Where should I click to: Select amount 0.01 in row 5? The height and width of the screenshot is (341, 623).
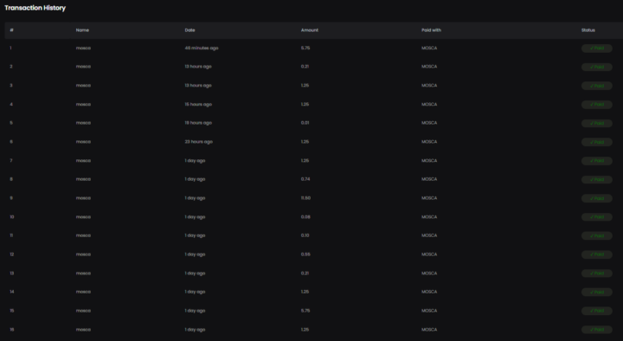pos(305,123)
